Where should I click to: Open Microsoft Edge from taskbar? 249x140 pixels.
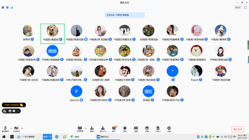[57, 136]
